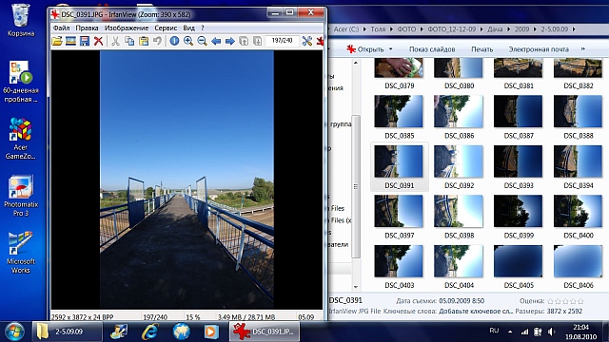Image resolution: width=609 pixels, height=342 pixels.
Task: Click the red X Delete file icon
Action: click(x=99, y=41)
